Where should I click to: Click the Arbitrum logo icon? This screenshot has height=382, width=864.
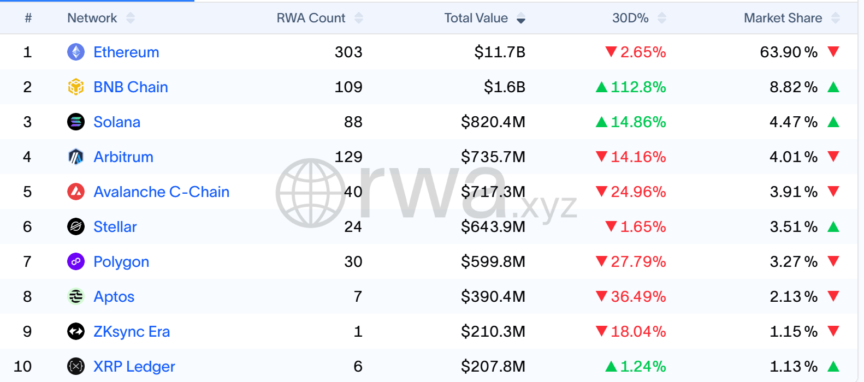pyautogui.click(x=76, y=157)
